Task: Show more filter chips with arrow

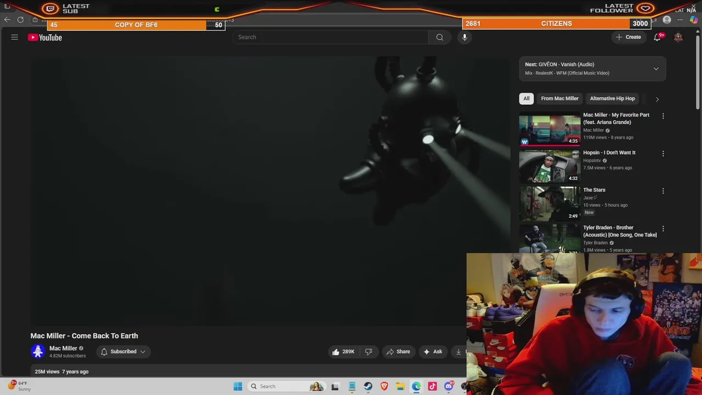Action: pos(657,99)
